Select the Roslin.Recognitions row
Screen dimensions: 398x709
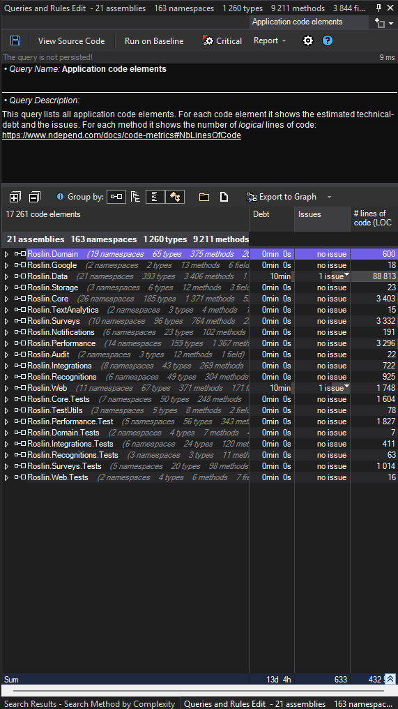[199, 377]
